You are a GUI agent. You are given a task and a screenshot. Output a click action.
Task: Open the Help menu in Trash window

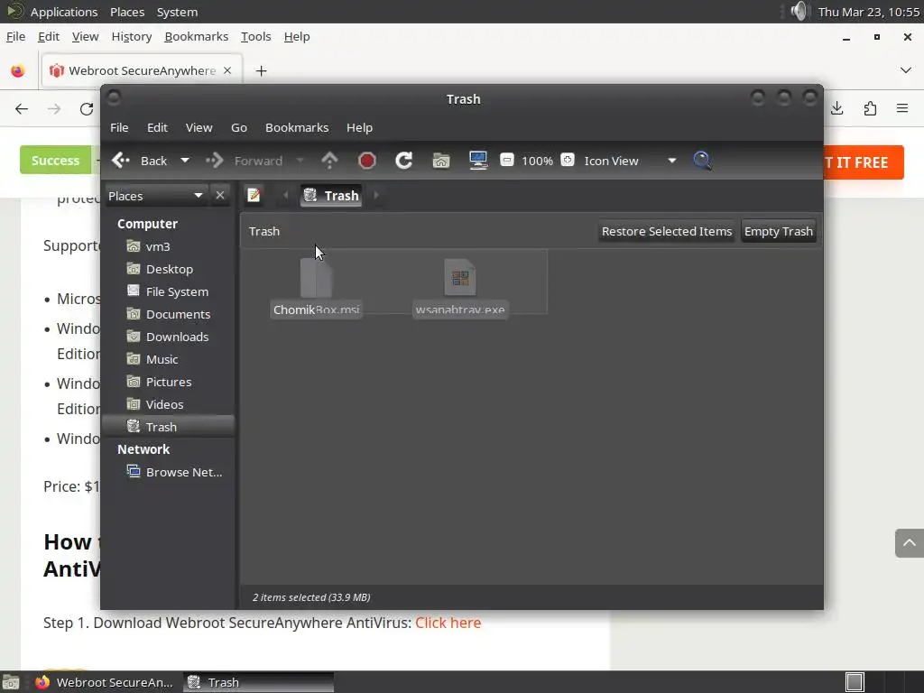click(359, 127)
